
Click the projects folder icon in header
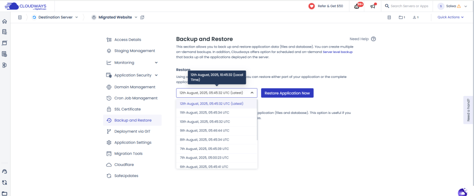pos(401,18)
